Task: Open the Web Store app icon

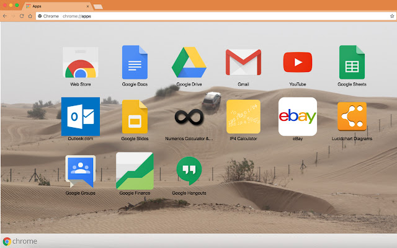Action: [81, 62]
